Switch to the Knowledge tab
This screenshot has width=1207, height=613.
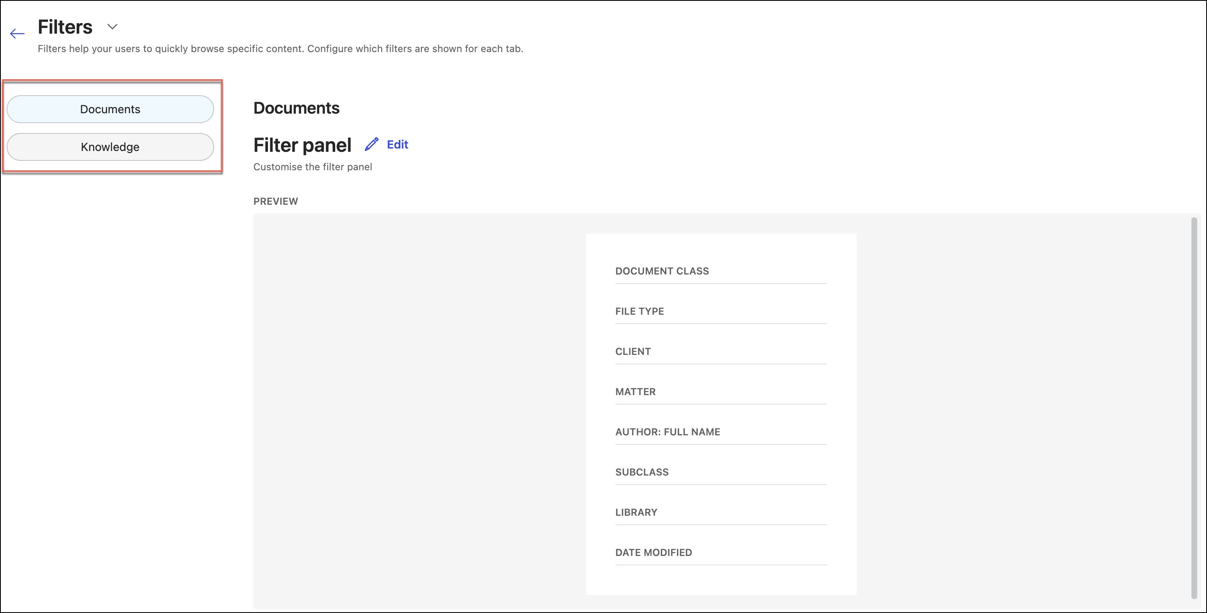tap(110, 147)
